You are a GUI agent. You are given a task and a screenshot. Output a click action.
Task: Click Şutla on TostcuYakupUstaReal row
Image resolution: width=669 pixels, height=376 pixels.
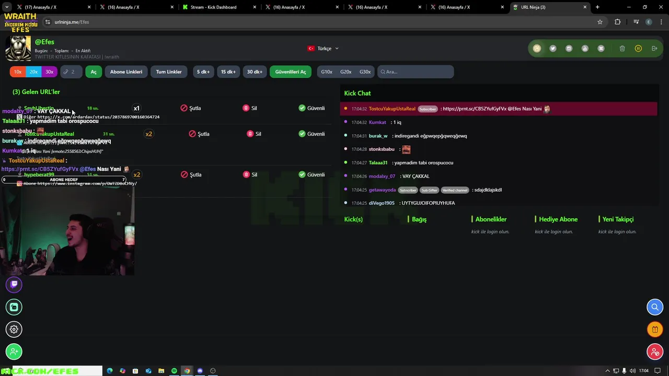199,134
